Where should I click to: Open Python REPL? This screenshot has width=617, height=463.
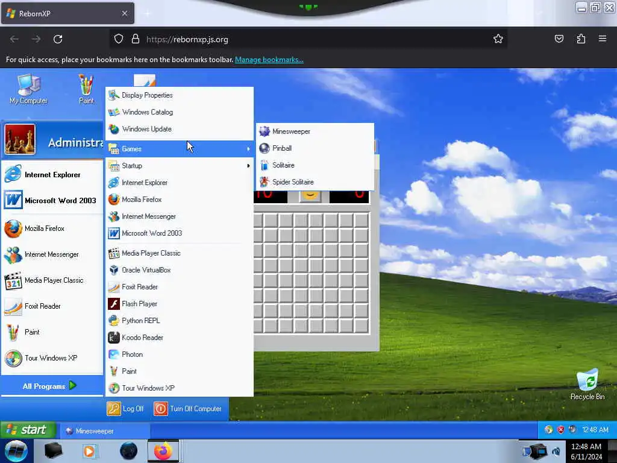point(180,321)
